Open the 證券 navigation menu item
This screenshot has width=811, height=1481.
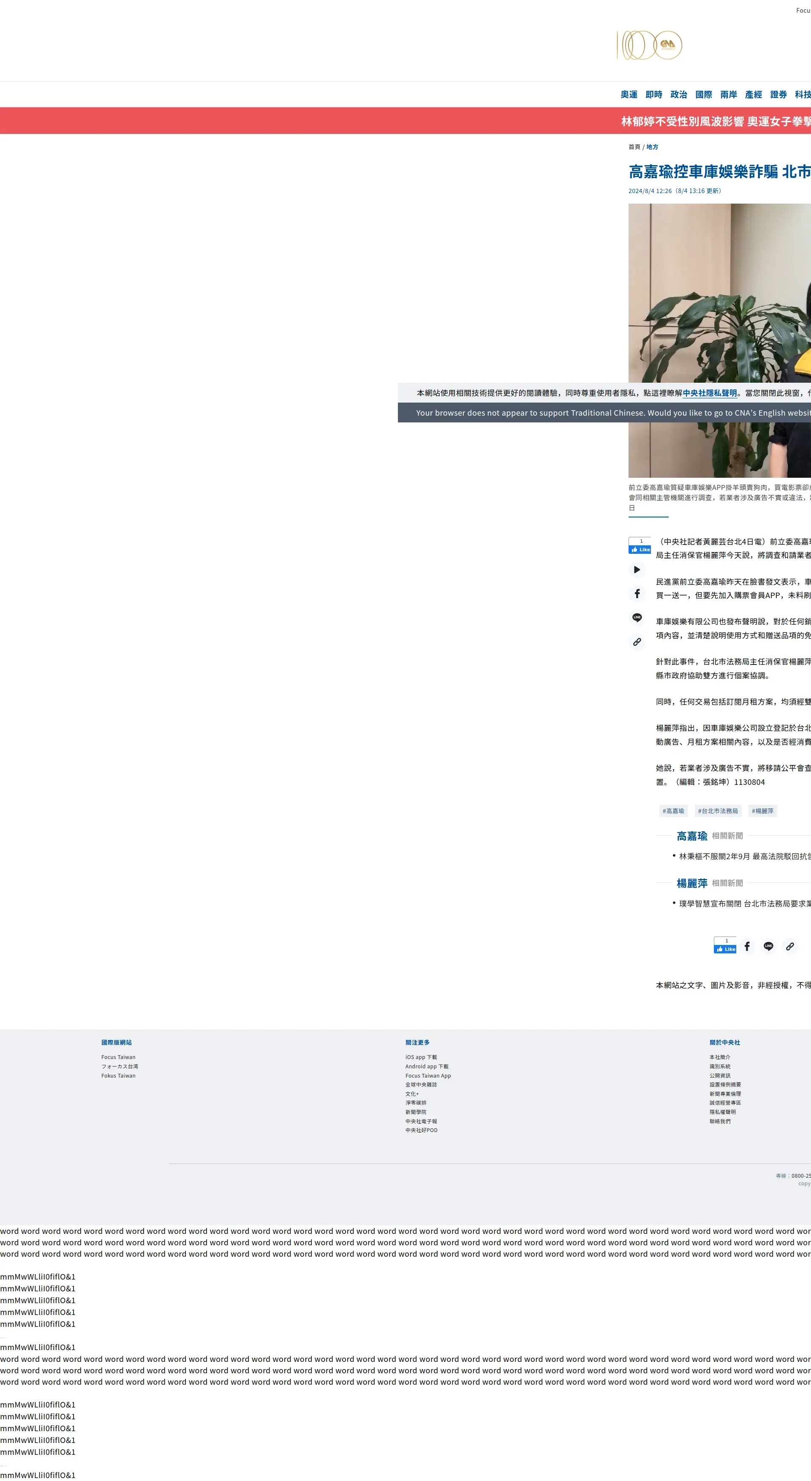point(778,94)
